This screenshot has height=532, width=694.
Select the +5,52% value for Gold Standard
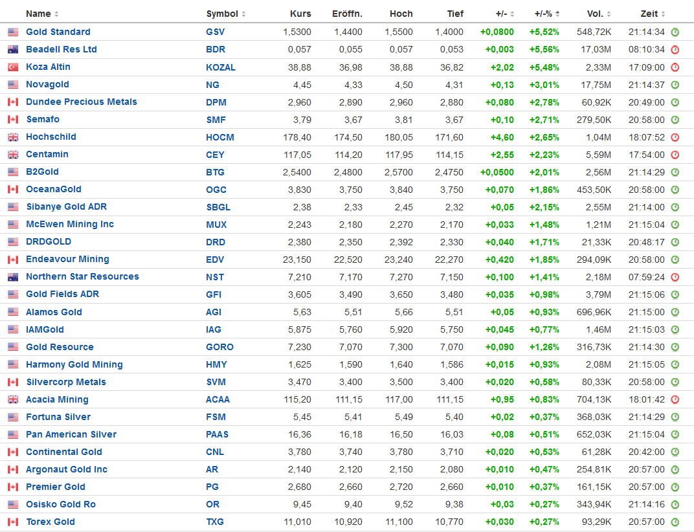544,32
